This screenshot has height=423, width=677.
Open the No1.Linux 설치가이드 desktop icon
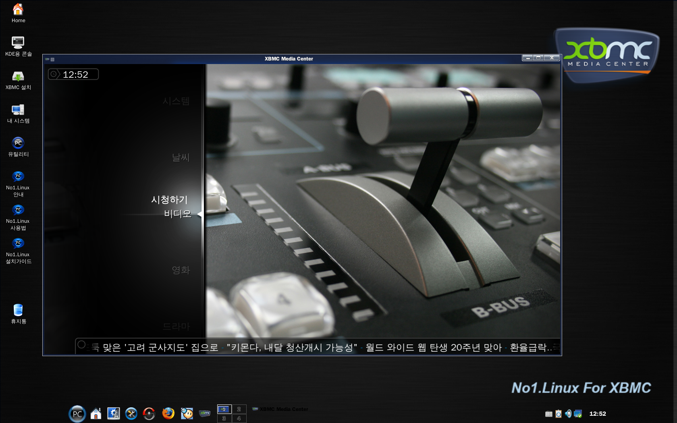[x=18, y=251]
